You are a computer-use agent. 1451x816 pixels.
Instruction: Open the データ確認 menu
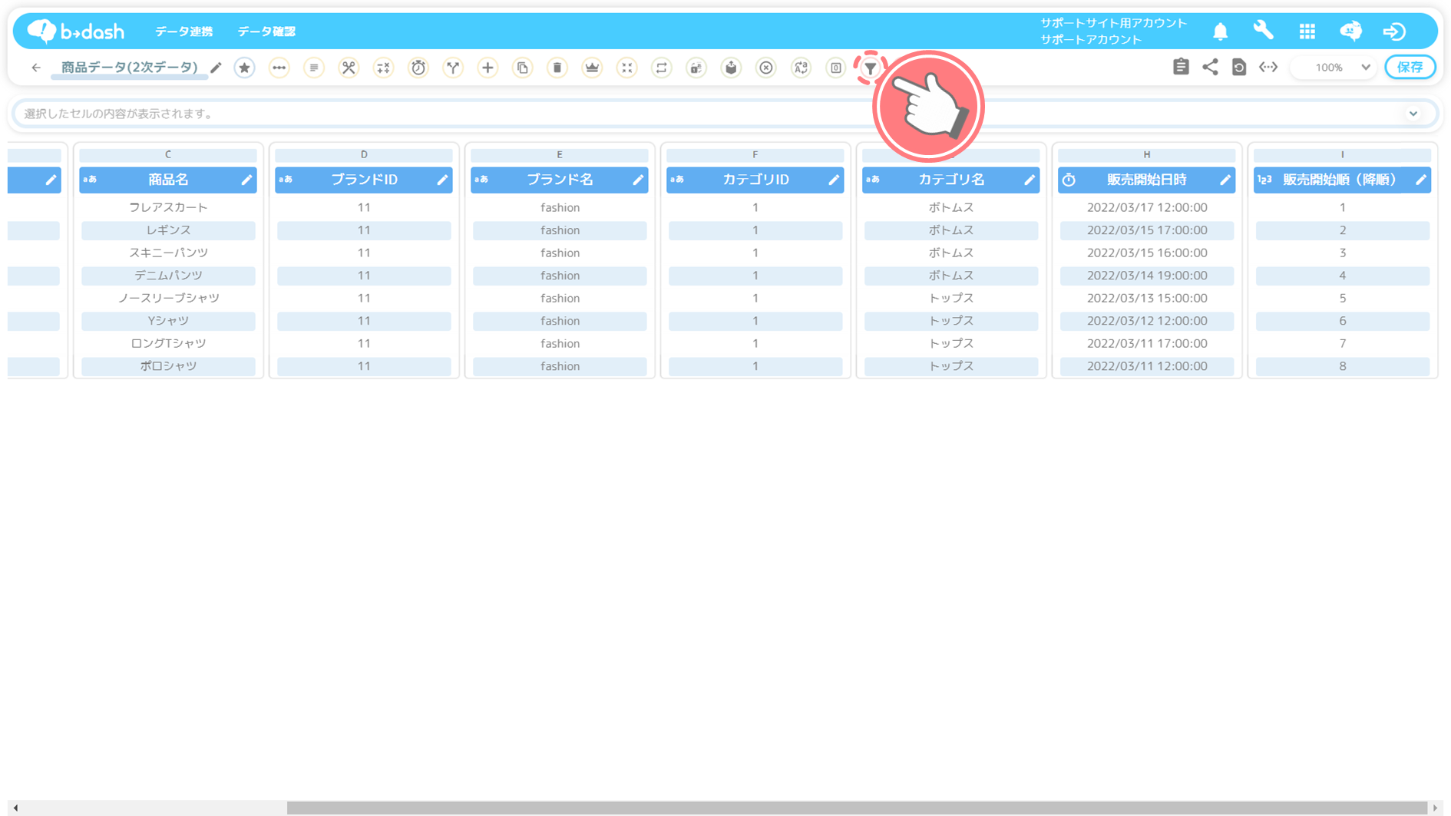click(266, 31)
